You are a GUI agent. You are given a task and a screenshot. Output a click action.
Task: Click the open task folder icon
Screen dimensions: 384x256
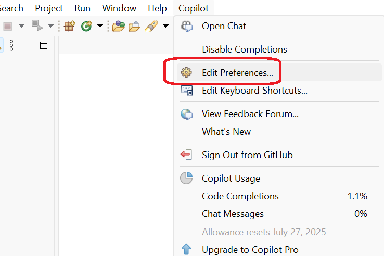point(134,26)
